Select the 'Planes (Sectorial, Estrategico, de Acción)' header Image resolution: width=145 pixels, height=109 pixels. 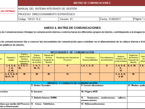click(x=37, y=59)
